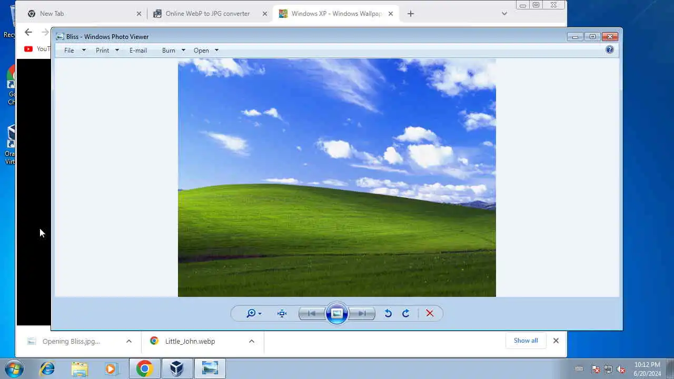Open Action Center flag icon in tray
Image resolution: width=674 pixels, height=379 pixels.
[596, 369]
